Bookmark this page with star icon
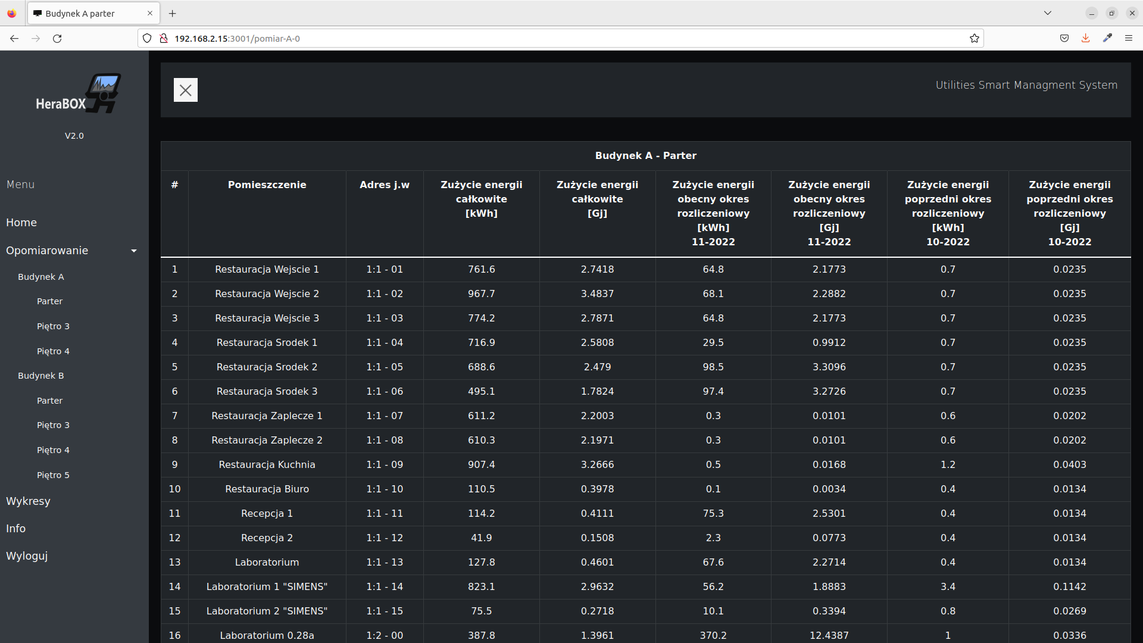1143x643 pixels. (x=974, y=38)
